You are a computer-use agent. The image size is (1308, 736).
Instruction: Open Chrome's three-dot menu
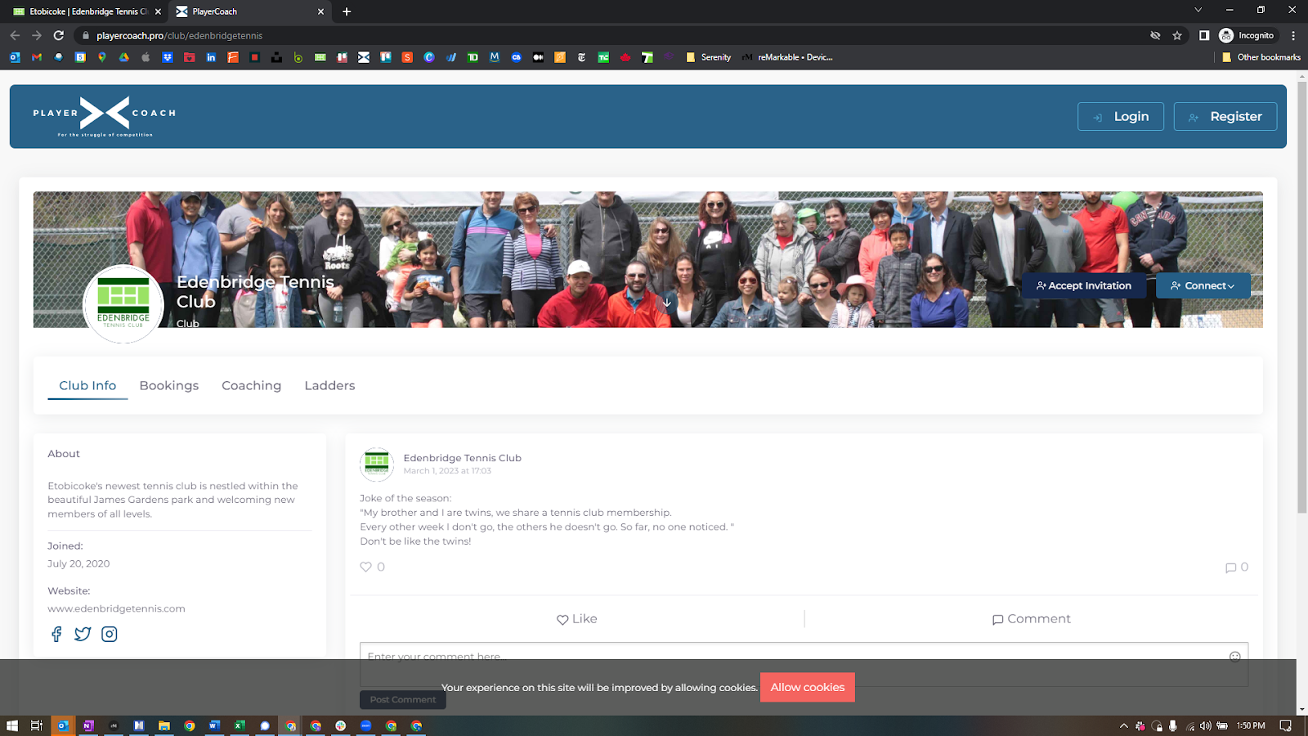click(1293, 35)
